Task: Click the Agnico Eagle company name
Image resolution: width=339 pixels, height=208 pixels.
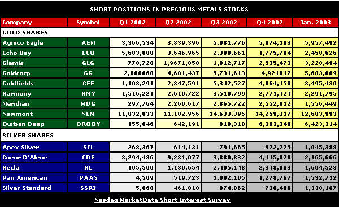Action: tap(23, 42)
